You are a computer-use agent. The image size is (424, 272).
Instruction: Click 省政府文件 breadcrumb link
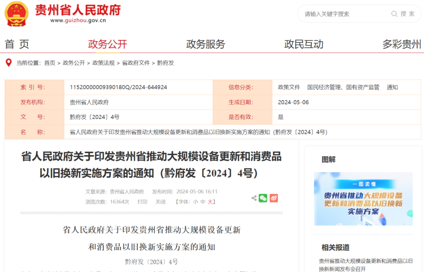136,63
